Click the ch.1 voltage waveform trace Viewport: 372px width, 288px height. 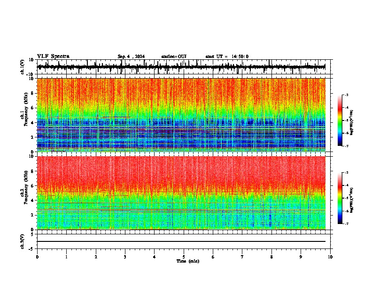tap(181, 67)
